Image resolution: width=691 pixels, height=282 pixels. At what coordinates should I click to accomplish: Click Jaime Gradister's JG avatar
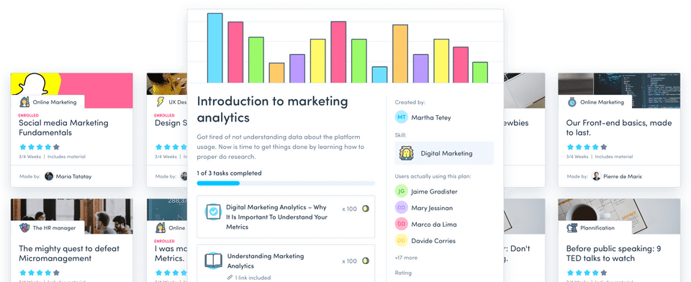pyautogui.click(x=402, y=191)
